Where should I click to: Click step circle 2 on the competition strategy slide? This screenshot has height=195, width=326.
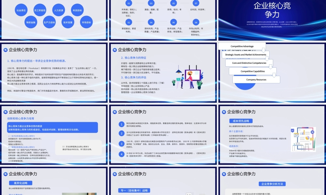point(122,133)
